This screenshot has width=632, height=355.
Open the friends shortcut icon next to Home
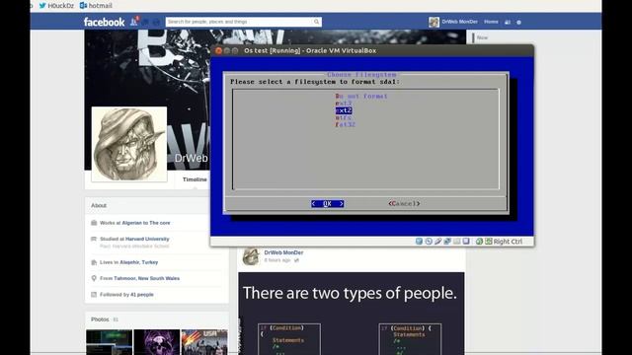coord(508,22)
